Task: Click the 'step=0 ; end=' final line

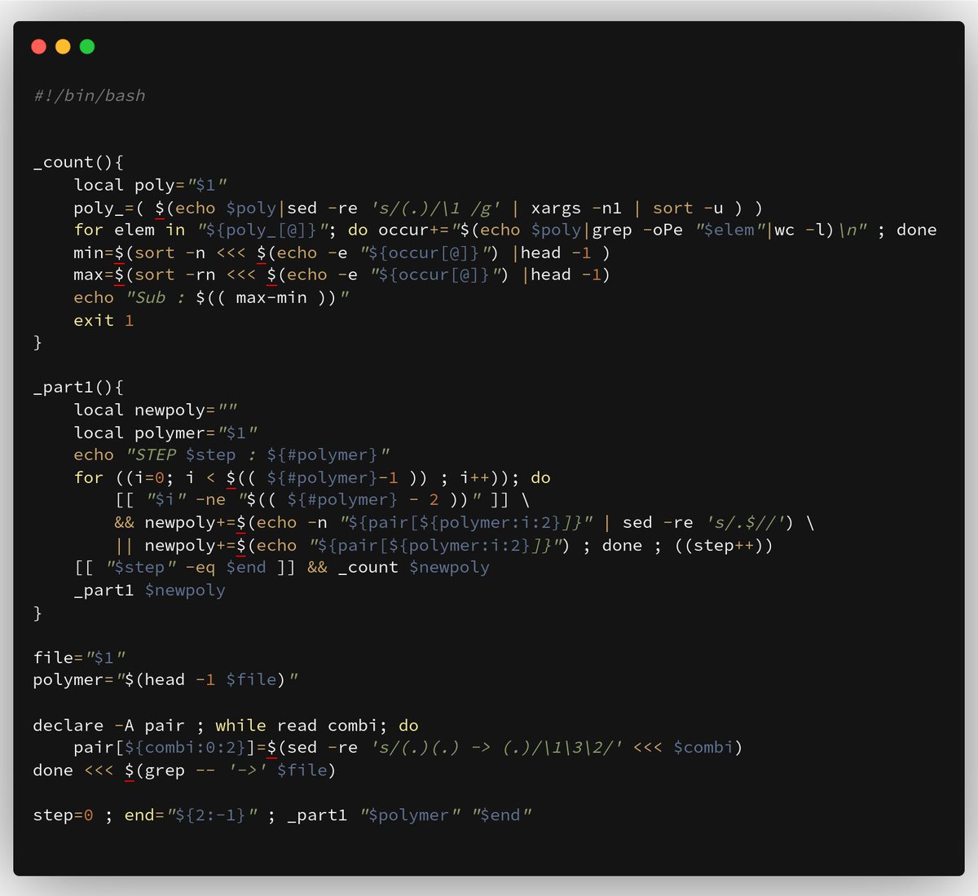Action: coord(282,815)
